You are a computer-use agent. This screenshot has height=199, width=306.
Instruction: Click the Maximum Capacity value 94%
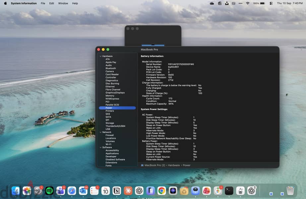pyautogui.click(x=171, y=104)
